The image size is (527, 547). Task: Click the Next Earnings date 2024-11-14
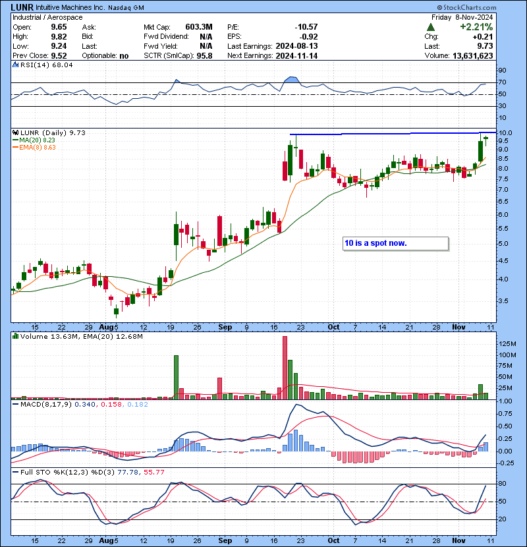(296, 55)
